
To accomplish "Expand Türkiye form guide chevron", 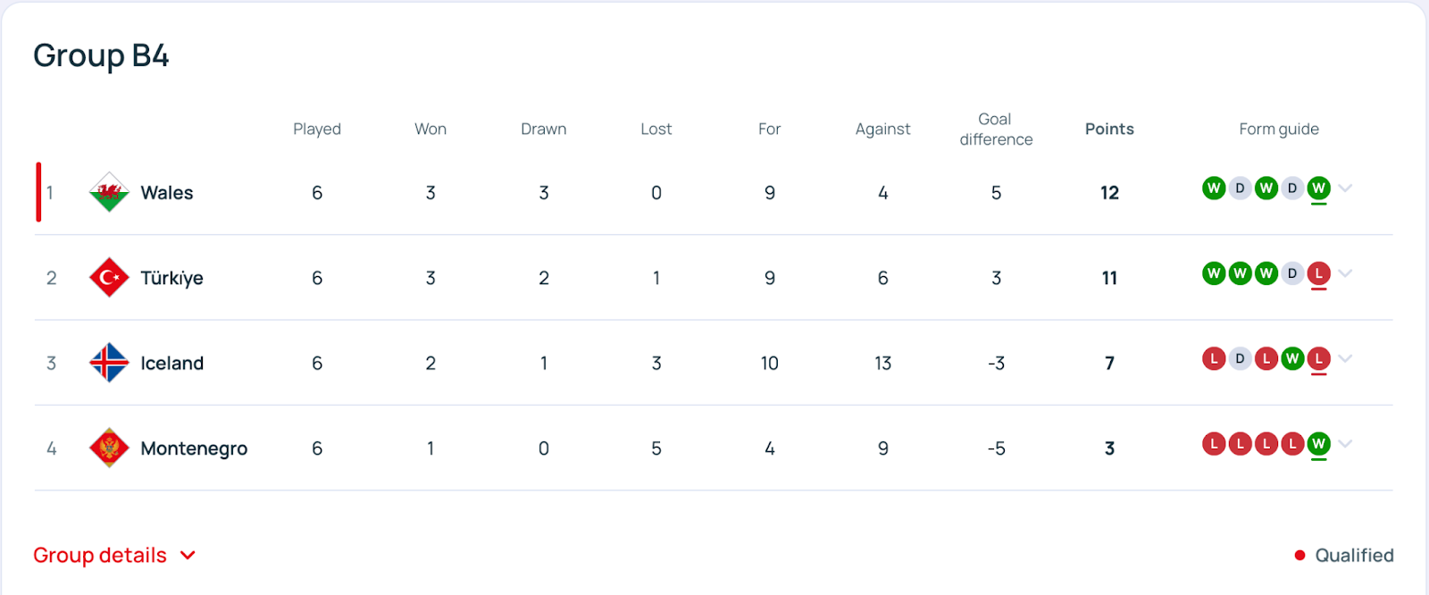I will tap(1346, 273).
